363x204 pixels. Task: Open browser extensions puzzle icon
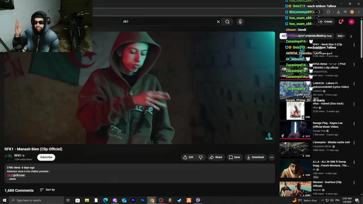click(328, 12)
